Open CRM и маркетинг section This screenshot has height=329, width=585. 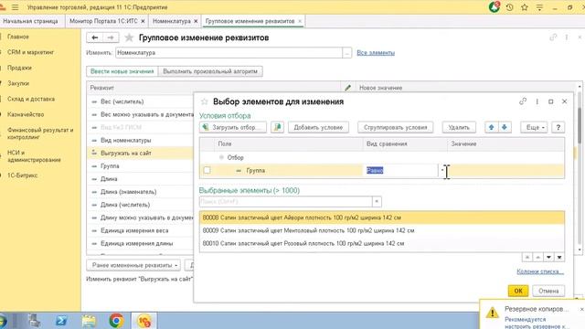(30, 52)
